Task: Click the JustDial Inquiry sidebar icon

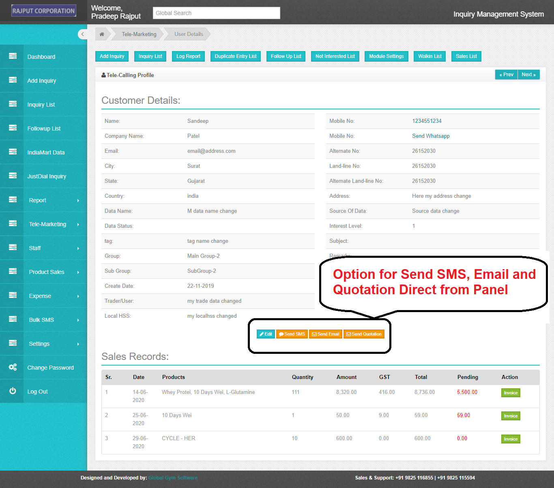Action: click(x=12, y=176)
